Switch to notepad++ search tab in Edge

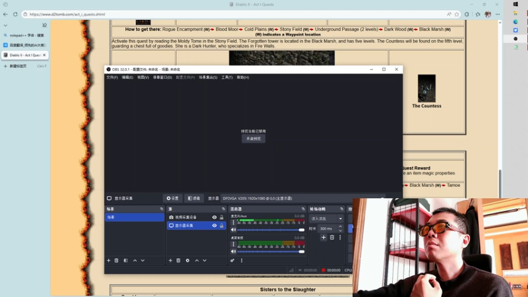click(x=25, y=36)
